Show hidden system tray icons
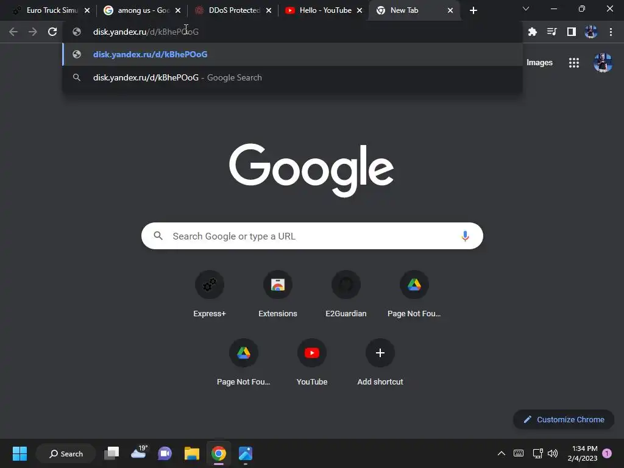The width and height of the screenshot is (624, 468). 502,453
